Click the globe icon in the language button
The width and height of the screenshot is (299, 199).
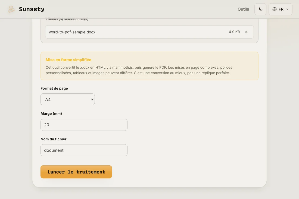[275, 9]
